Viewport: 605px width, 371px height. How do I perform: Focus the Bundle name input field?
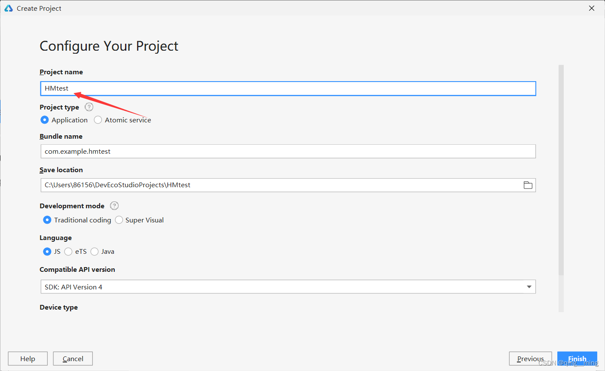tap(288, 151)
